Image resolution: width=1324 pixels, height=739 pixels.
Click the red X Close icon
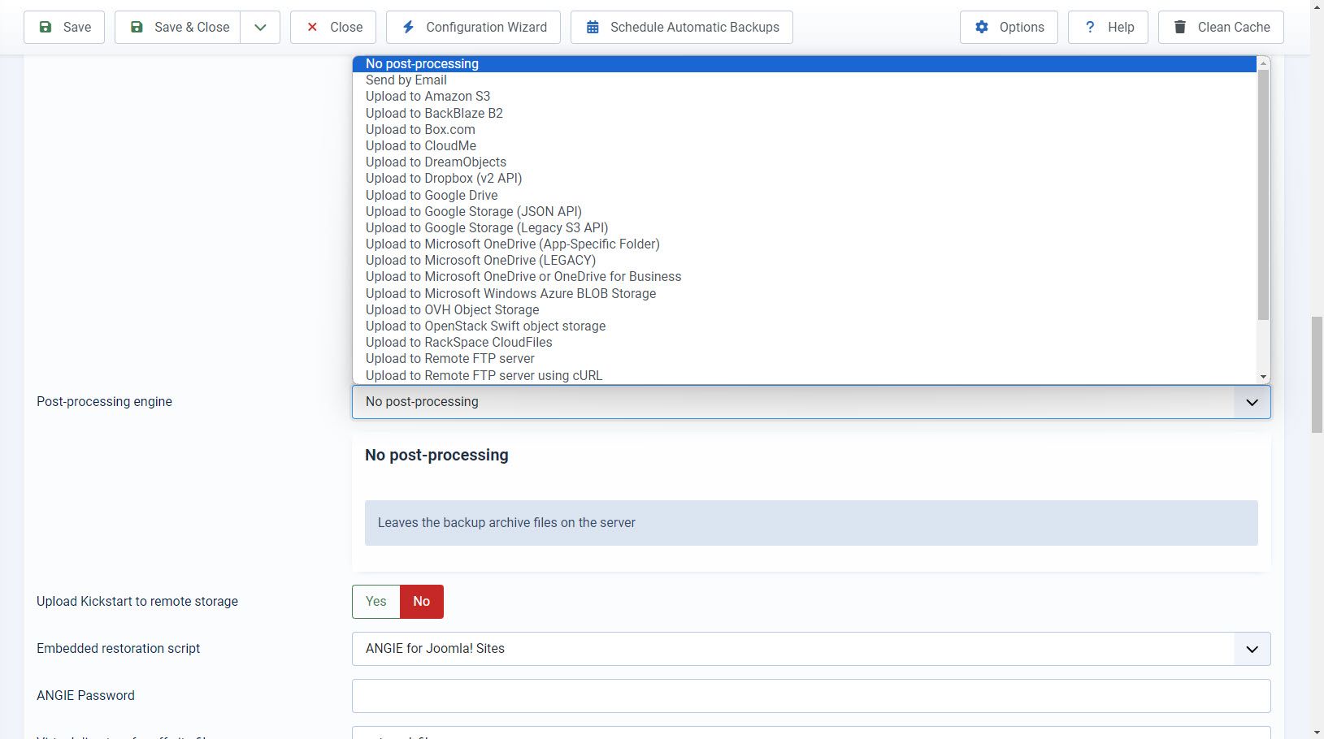(312, 27)
